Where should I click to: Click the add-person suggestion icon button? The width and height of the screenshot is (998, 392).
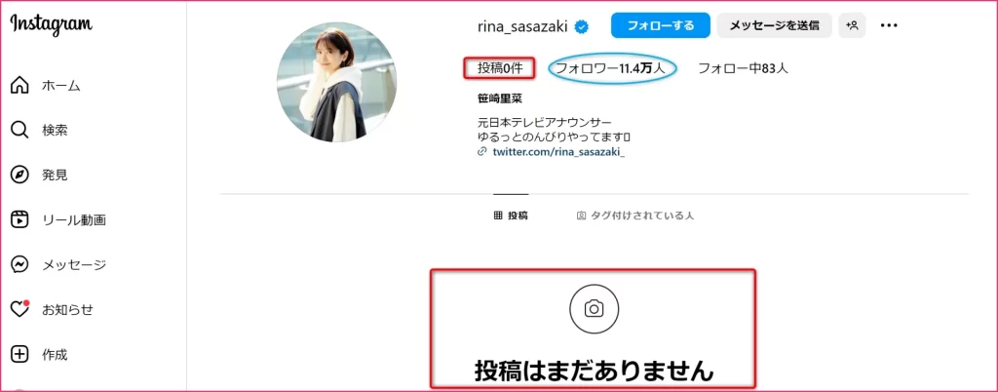[852, 25]
